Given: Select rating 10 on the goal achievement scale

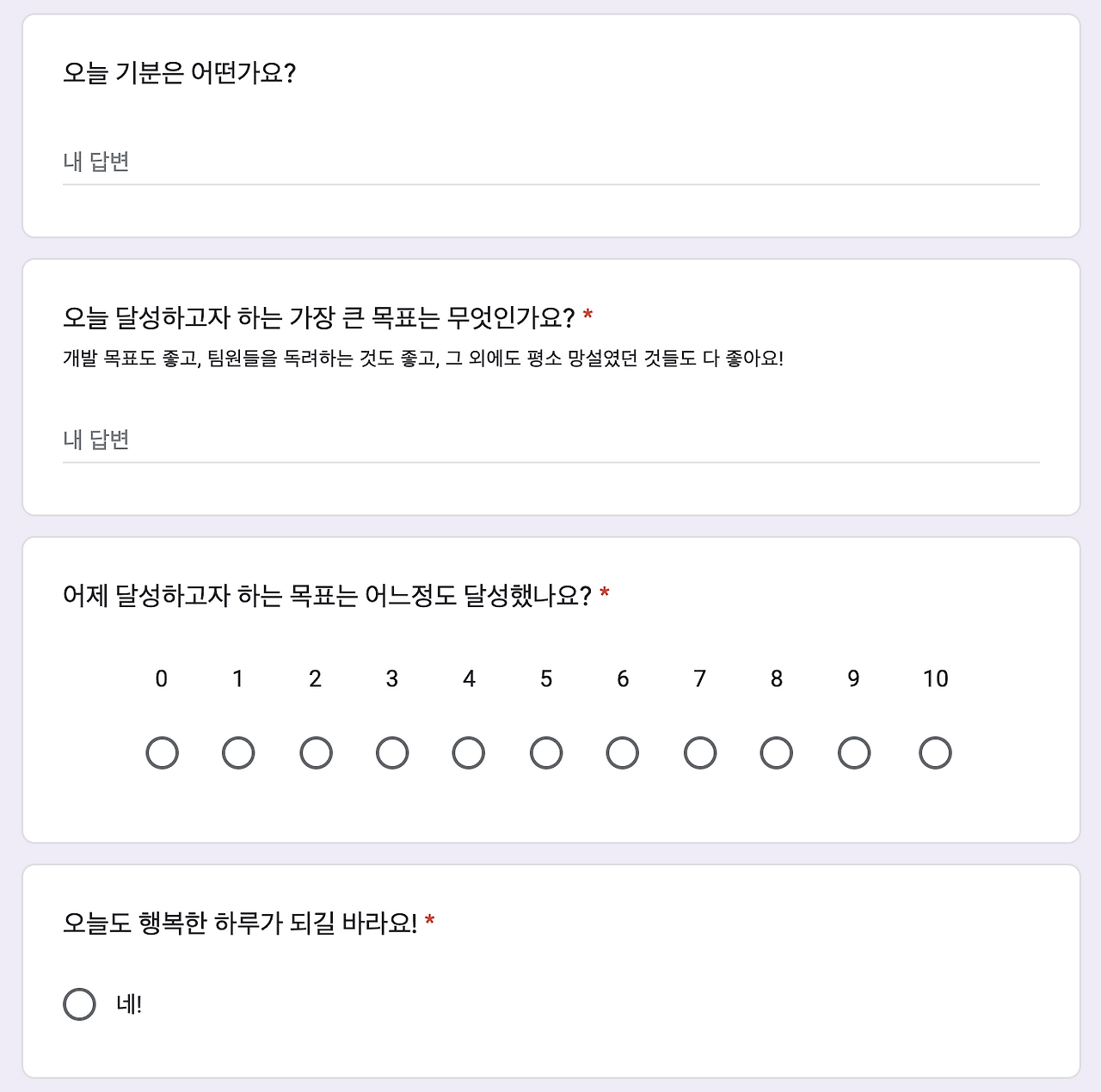Looking at the screenshot, I should [x=934, y=752].
